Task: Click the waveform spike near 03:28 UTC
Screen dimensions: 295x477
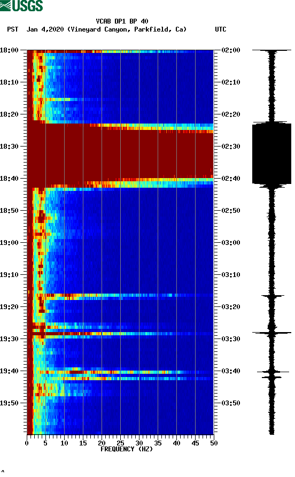Action: coord(271,333)
